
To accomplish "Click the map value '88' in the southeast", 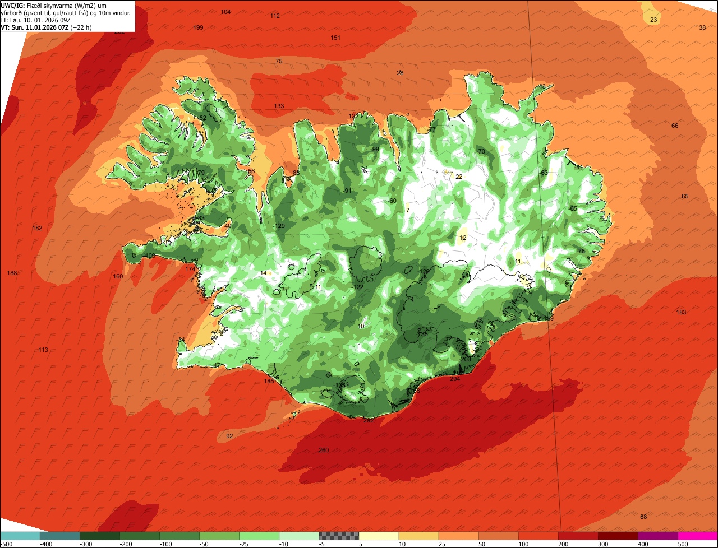I will coord(643,517).
